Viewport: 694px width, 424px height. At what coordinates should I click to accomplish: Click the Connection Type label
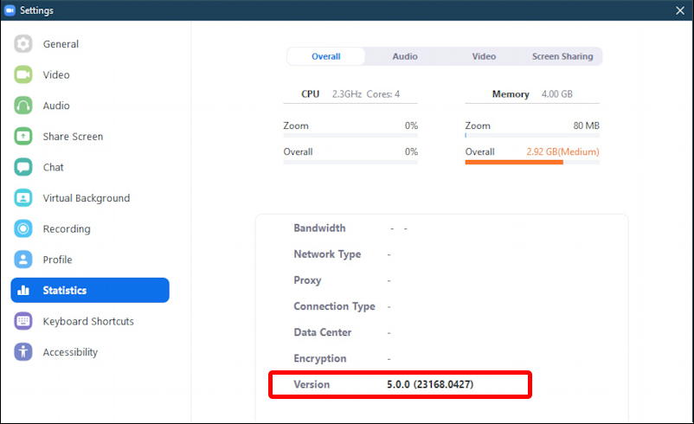coord(334,306)
